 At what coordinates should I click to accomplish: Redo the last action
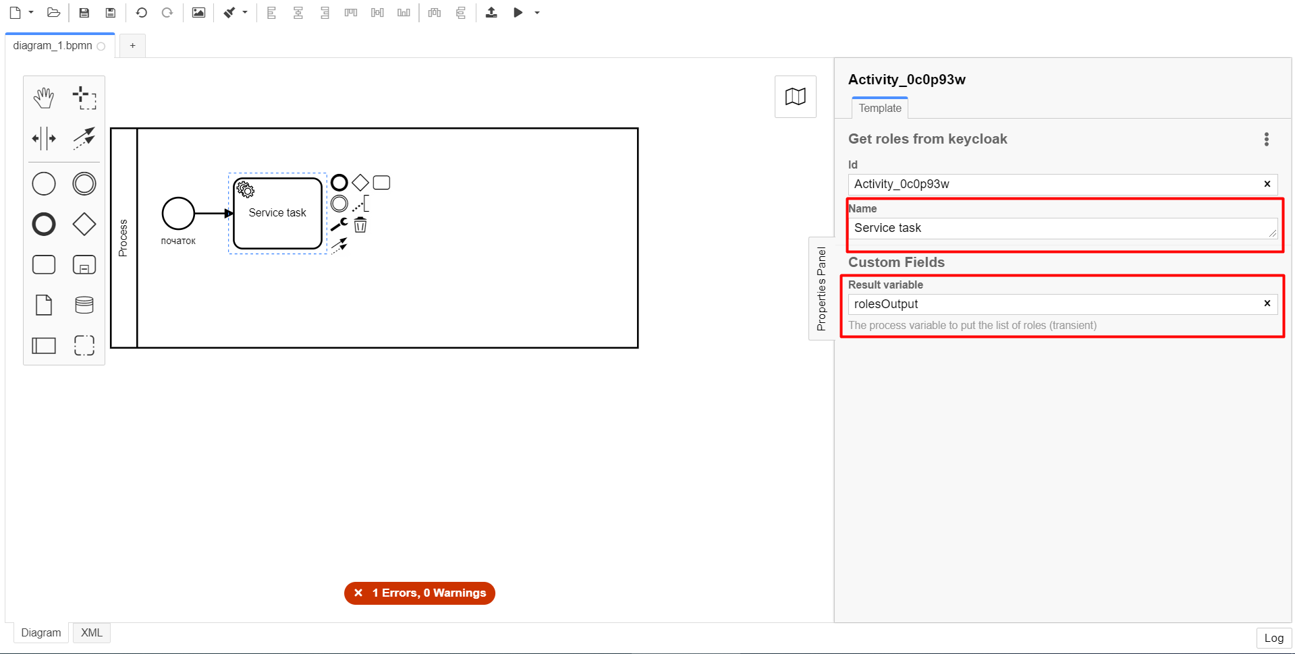(x=167, y=13)
